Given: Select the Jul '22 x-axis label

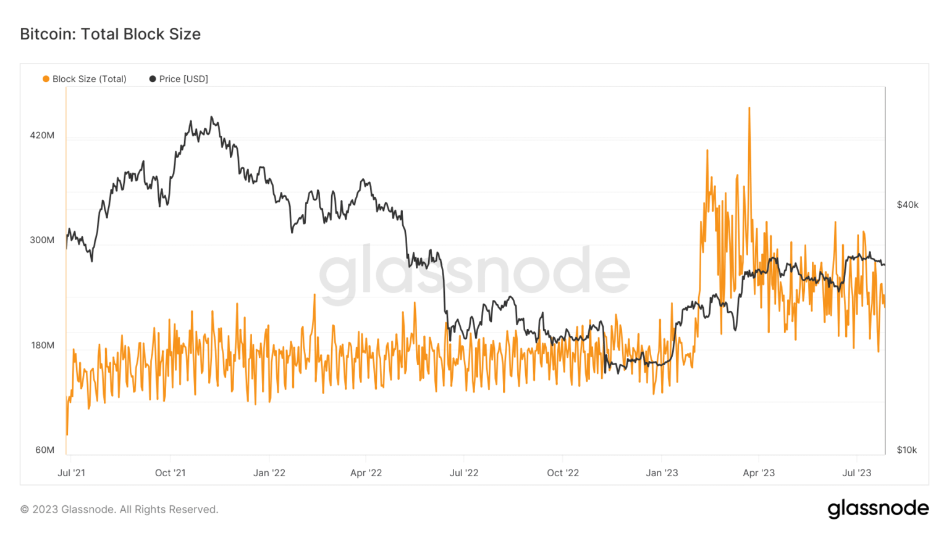Looking at the screenshot, I should pos(464,473).
